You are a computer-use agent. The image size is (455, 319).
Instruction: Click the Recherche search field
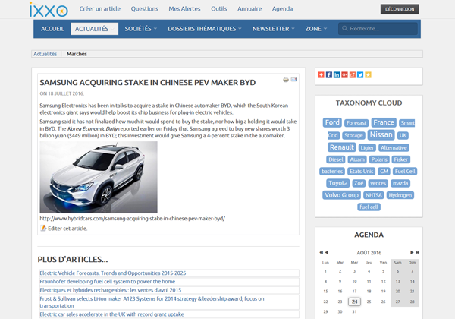coord(378,29)
